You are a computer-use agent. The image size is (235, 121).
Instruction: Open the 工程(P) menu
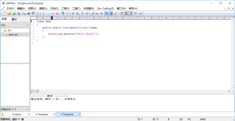click(66, 8)
